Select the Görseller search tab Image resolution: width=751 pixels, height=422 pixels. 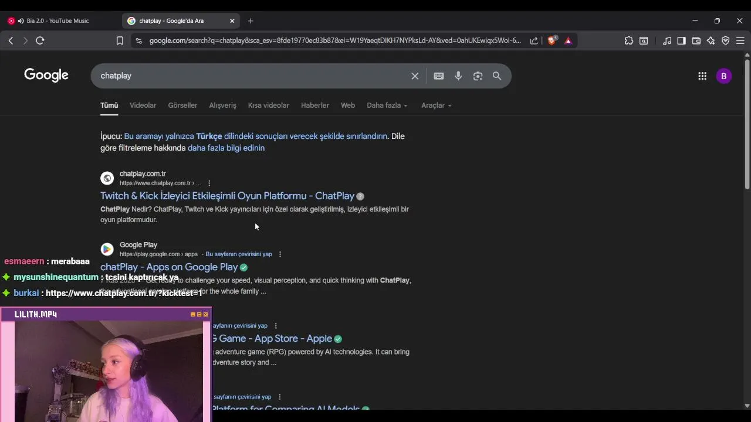[x=182, y=105]
